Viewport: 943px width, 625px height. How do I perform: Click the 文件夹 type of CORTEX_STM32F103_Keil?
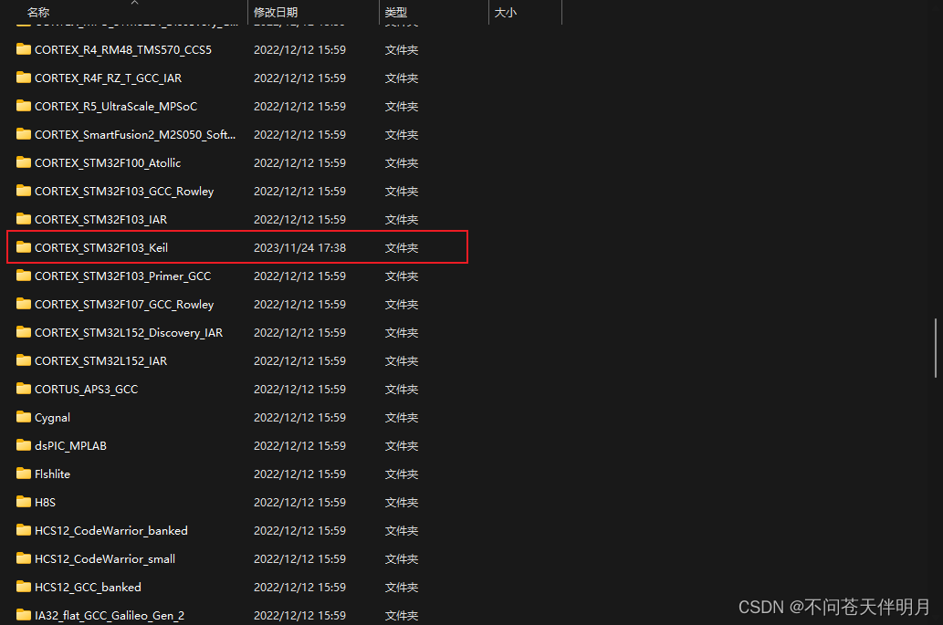click(x=401, y=247)
